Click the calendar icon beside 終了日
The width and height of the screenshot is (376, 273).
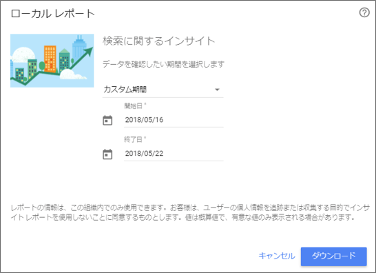point(107,154)
